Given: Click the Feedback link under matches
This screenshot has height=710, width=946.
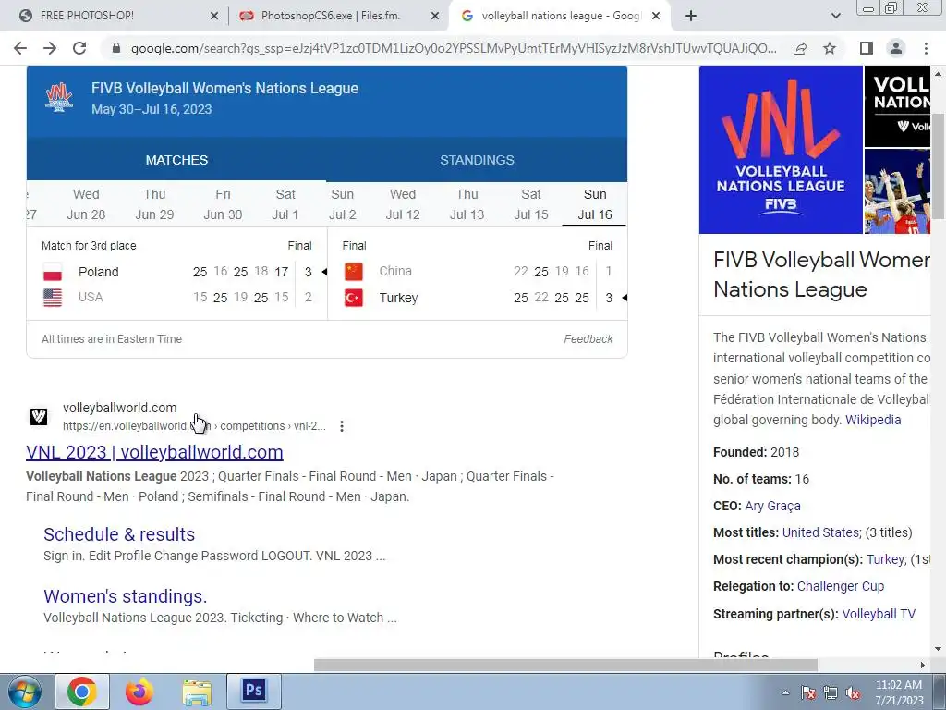Looking at the screenshot, I should pos(588,339).
